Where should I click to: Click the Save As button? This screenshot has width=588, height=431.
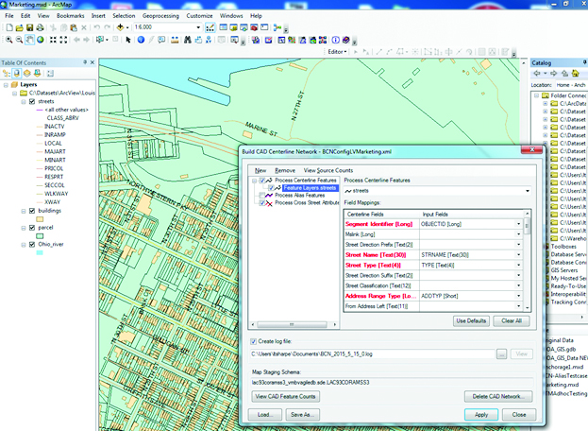[302, 415]
